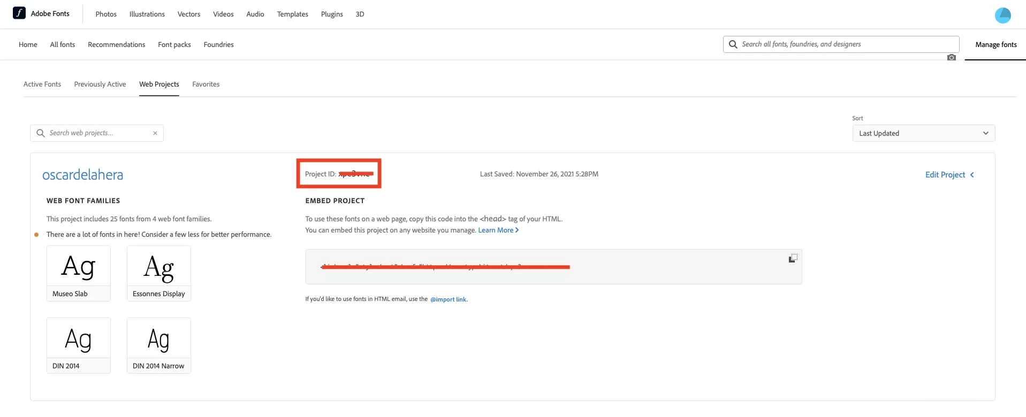Go to Home in the fonts menu
Image resolution: width=1026 pixels, height=417 pixels.
coord(28,44)
